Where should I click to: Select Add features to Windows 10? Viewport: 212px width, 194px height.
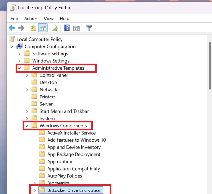77,140
